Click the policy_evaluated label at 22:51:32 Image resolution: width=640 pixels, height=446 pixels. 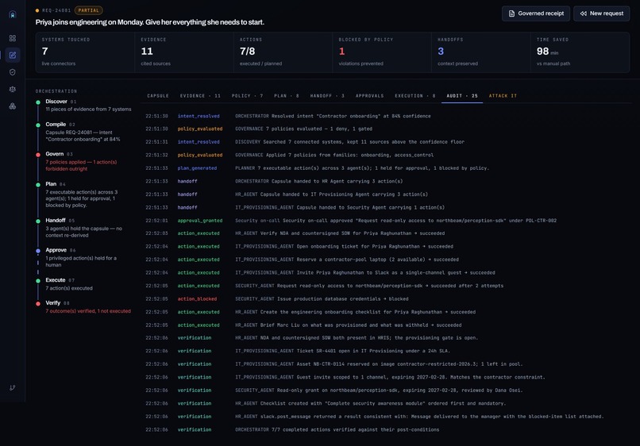coord(200,155)
